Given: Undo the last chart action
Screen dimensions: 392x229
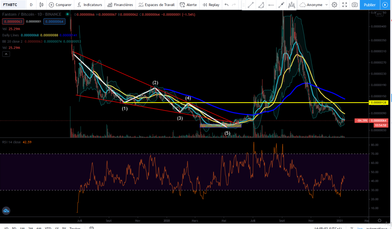Looking at the screenshot, I should point(227,5).
